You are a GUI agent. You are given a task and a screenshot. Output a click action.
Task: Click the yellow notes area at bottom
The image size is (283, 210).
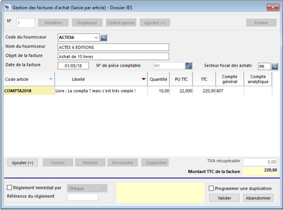(160, 193)
